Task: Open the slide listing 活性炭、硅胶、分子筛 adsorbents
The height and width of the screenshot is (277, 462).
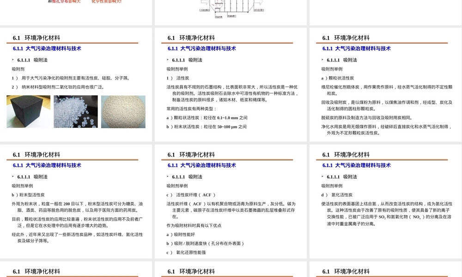Action: (x=76, y=84)
